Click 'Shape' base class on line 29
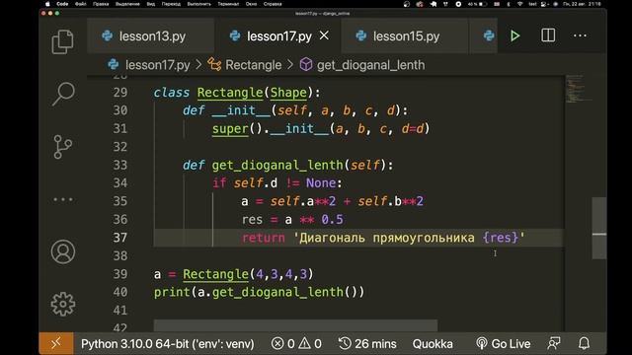 pyautogui.click(x=288, y=93)
